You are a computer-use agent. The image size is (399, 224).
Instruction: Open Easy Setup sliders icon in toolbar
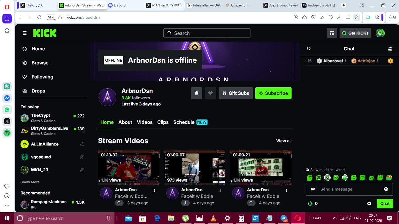[x=348, y=17]
